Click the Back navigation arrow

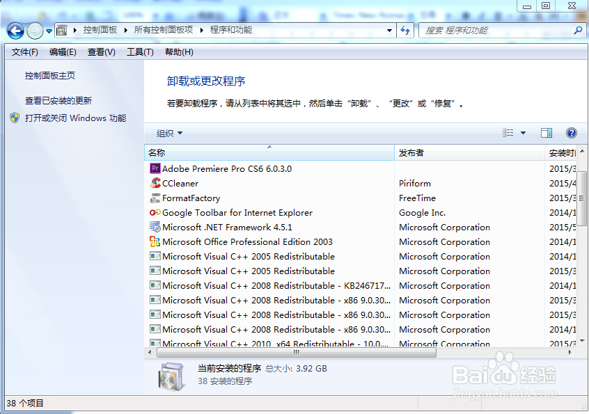pyautogui.click(x=15, y=31)
